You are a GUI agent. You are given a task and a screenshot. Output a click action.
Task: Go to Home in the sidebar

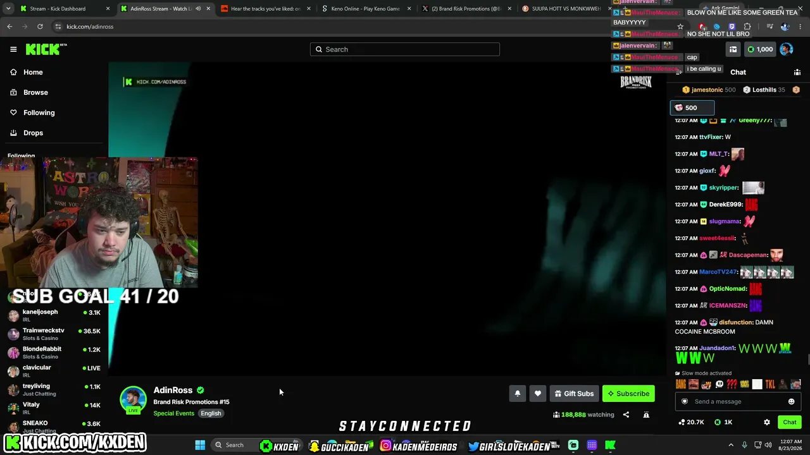[33, 72]
